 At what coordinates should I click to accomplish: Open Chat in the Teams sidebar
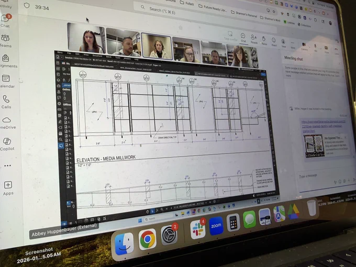click(x=5, y=21)
